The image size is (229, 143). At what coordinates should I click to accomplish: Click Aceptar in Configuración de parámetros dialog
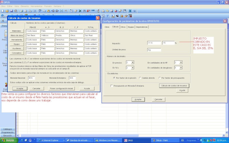tap(138, 99)
